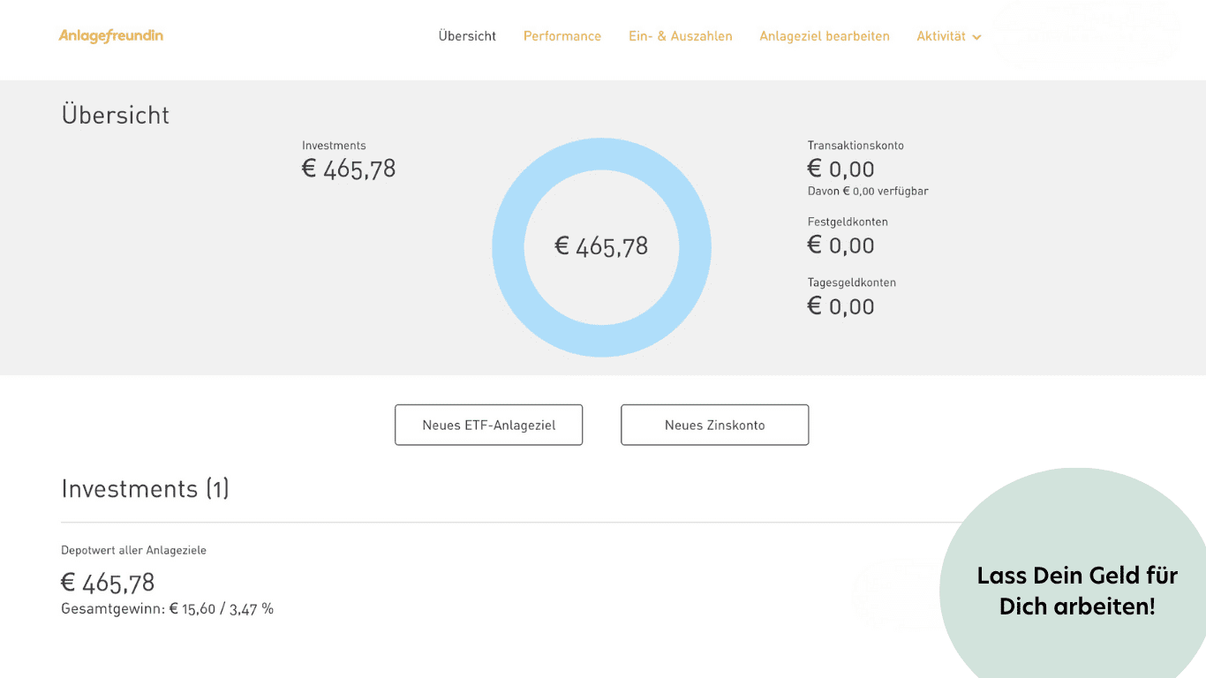Collapse the Übersicht balance panel
The height and width of the screenshot is (678, 1206).
pos(115,115)
